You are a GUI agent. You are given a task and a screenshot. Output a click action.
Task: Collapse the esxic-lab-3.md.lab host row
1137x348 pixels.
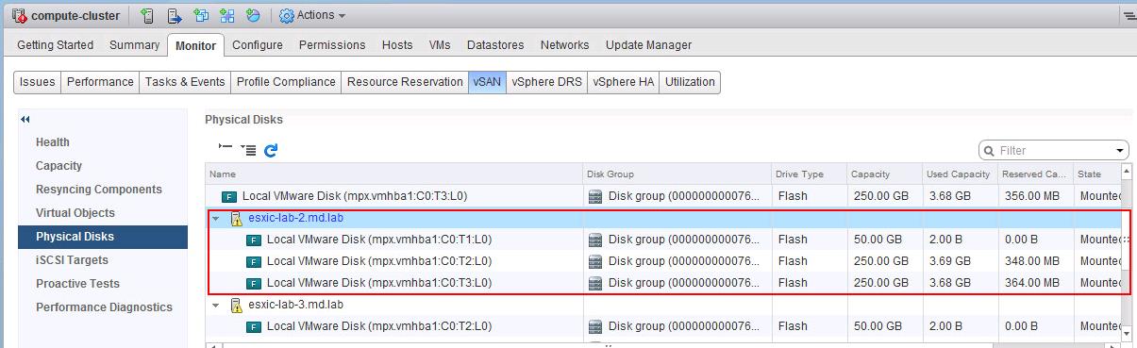tap(216, 305)
